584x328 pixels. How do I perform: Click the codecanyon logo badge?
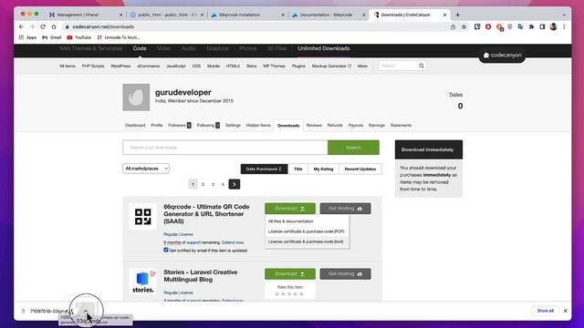tap(502, 55)
